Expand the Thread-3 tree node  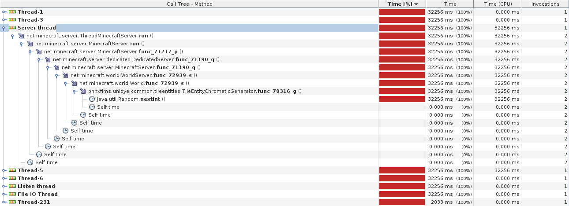4,20
